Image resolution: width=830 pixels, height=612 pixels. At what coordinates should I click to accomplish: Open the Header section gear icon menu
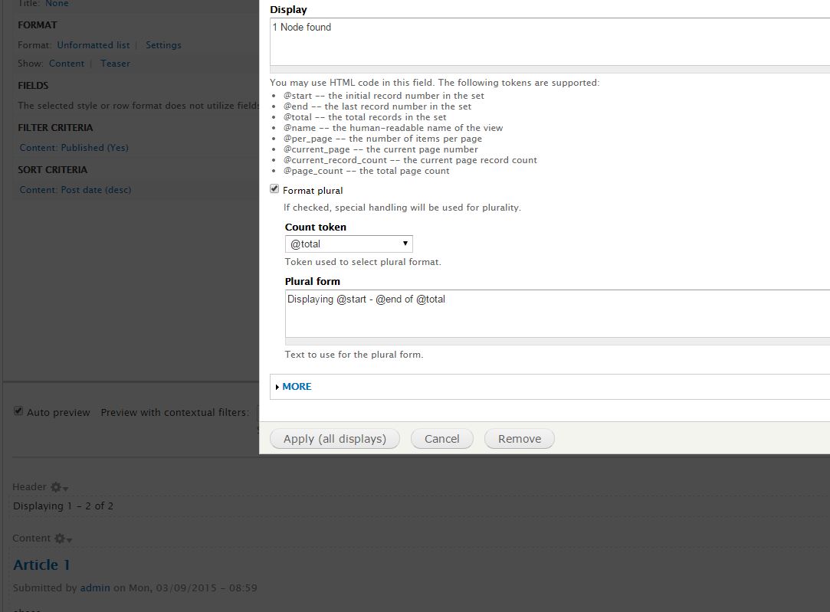coord(57,486)
